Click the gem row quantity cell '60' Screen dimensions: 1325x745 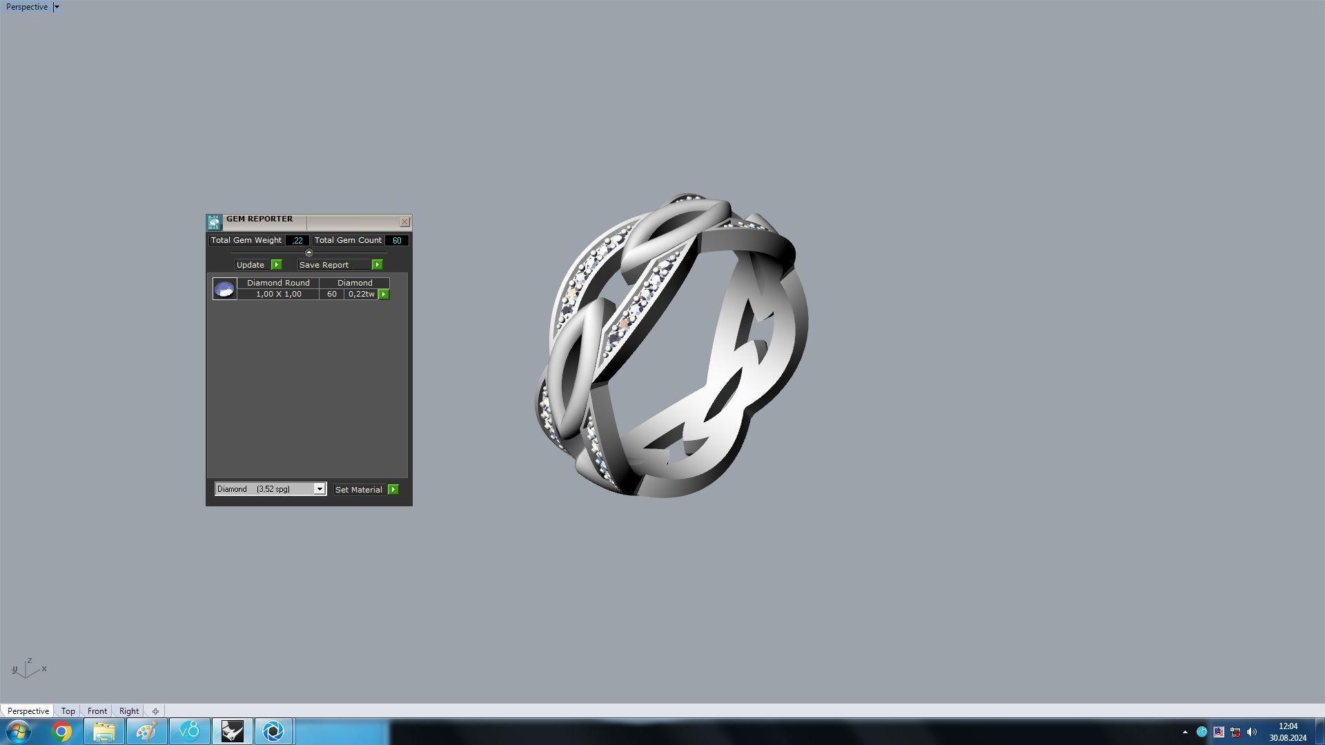[x=332, y=295]
